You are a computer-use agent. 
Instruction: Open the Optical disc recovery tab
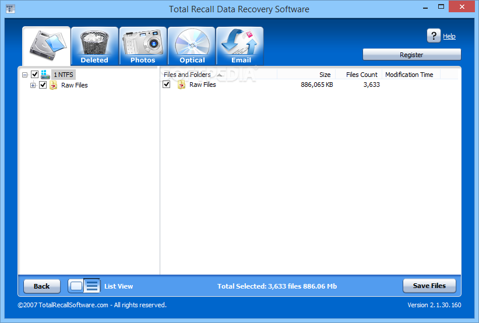(192, 46)
